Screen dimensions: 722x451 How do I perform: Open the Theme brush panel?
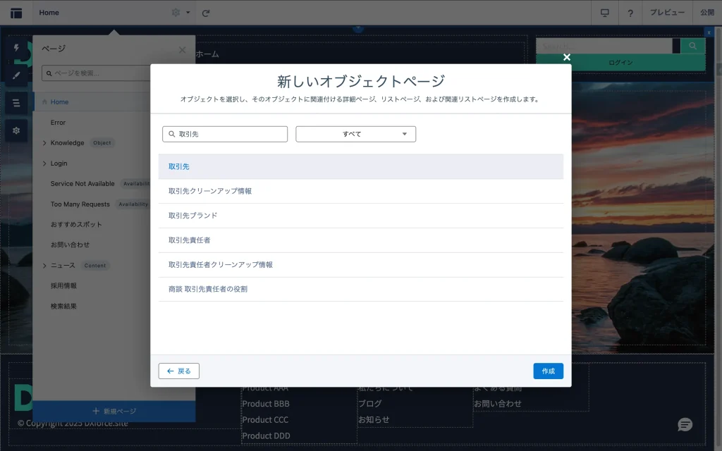(x=16, y=75)
